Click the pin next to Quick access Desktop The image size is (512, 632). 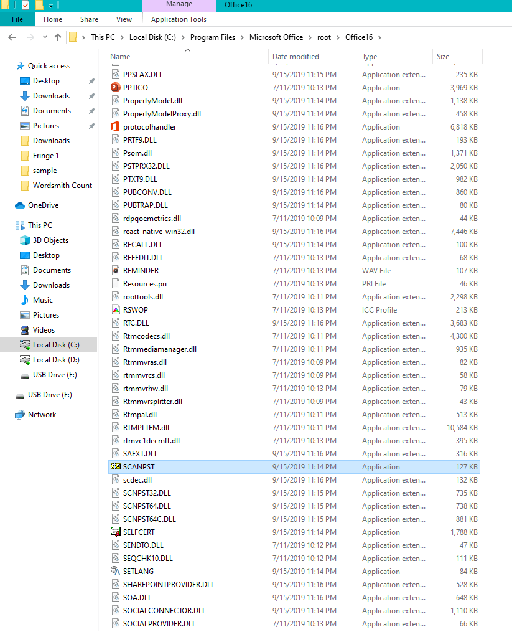(x=92, y=81)
